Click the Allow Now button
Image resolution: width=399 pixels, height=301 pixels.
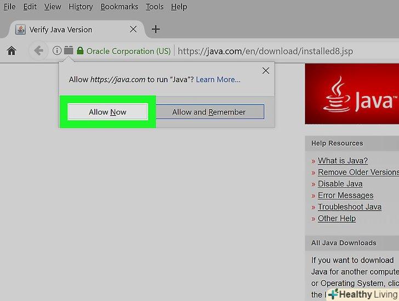point(107,112)
